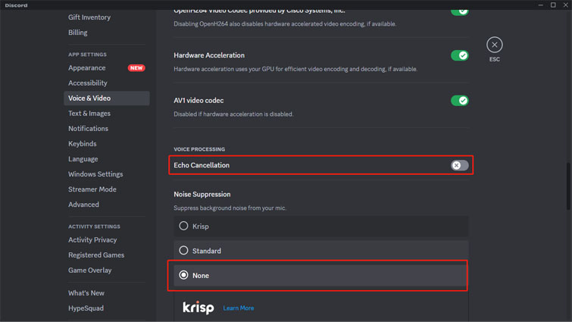Screen dimensions: 572x322
Task: Disable the Hardware Acceleration switch
Action: click(460, 55)
